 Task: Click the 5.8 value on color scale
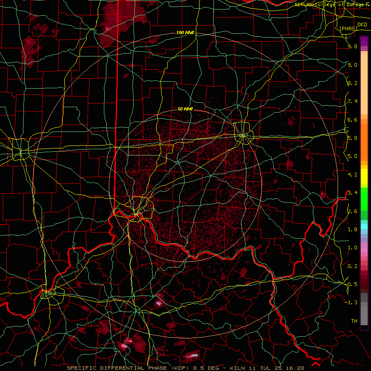352,138
